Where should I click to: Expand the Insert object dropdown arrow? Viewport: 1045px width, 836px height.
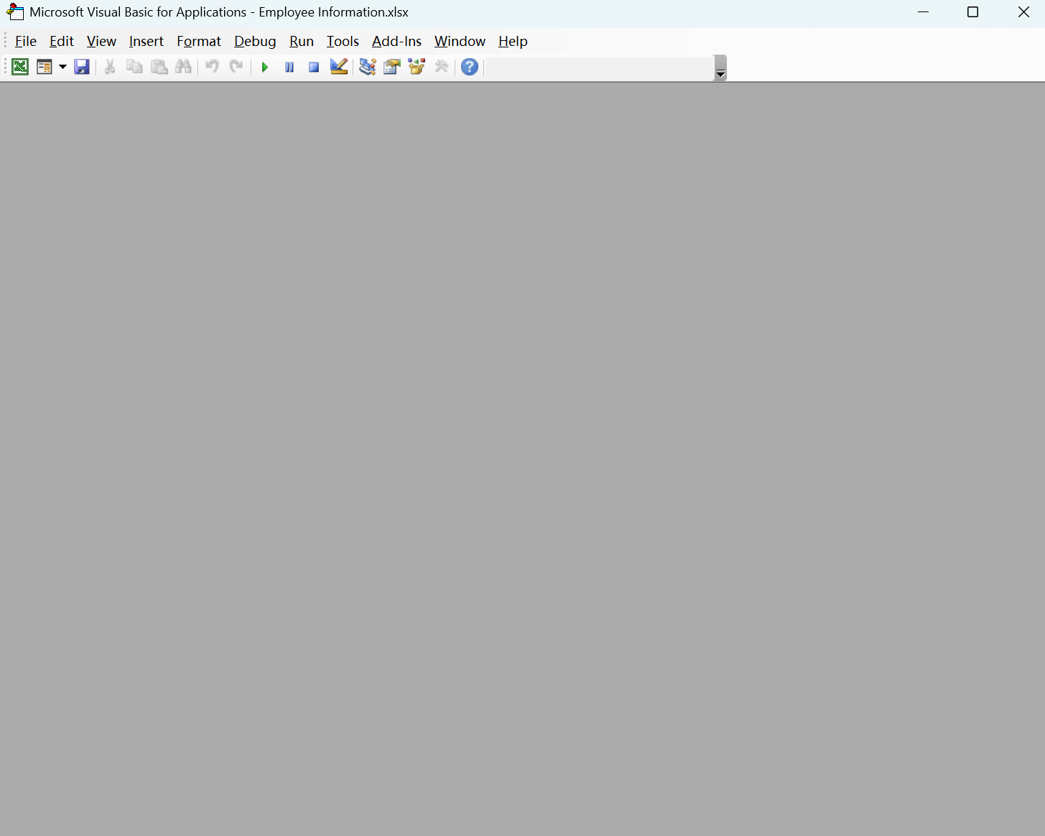click(x=62, y=67)
